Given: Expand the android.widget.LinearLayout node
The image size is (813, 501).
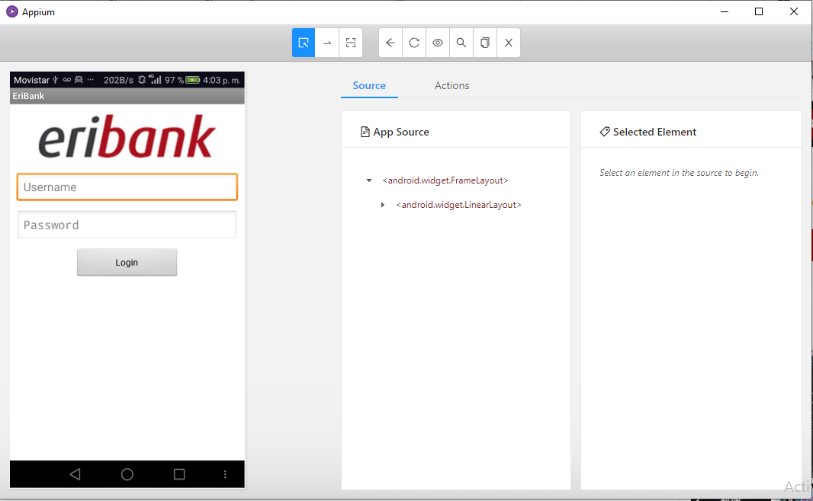Looking at the screenshot, I should pos(383,205).
